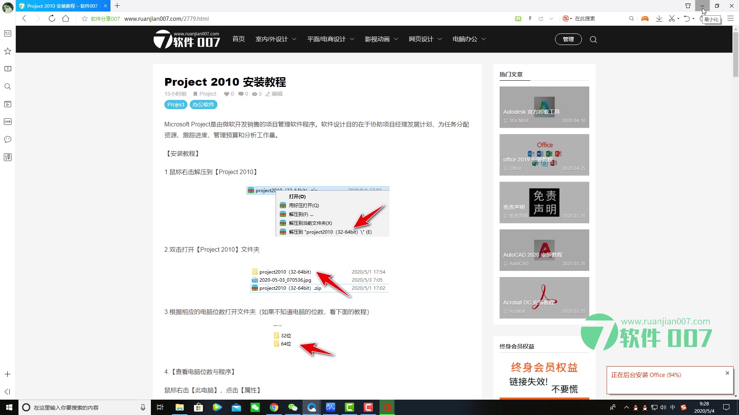The height and width of the screenshot is (415, 739).
Task: Open the game controller icon in toolbar
Action: click(645, 18)
